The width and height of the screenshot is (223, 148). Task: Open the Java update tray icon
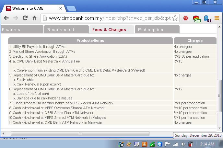click(x=144, y=144)
